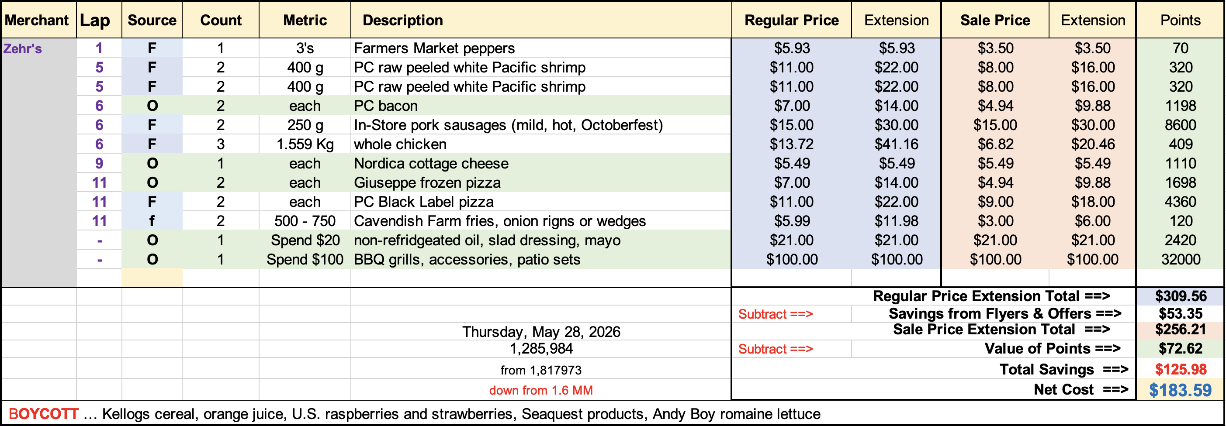Click the Points column header
This screenshot has width=1226, height=426.
tap(1180, 20)
